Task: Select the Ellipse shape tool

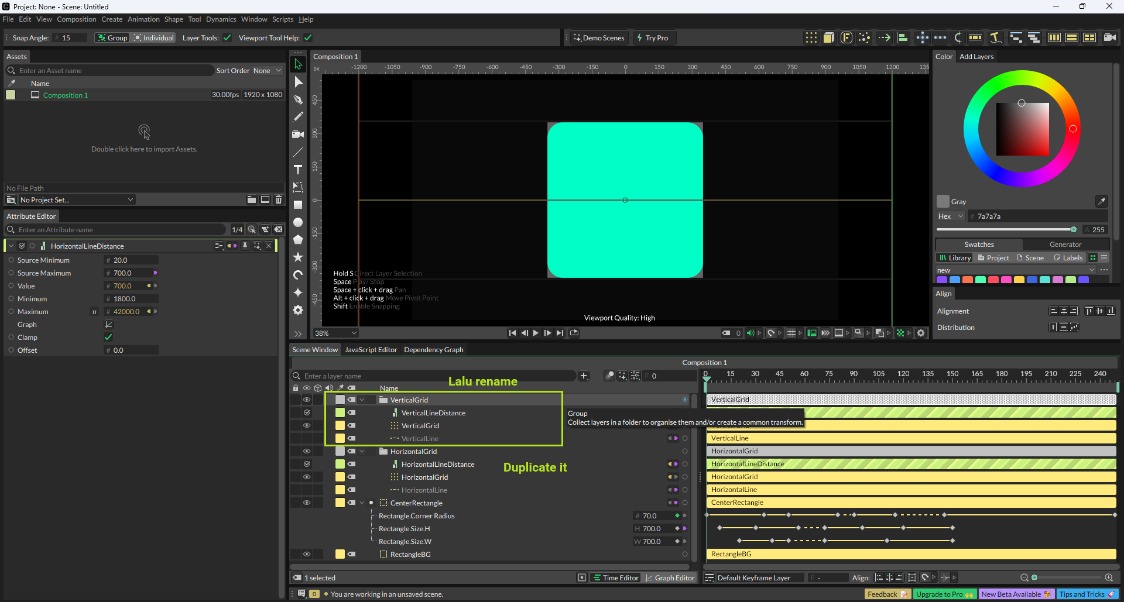Action: 298,222
